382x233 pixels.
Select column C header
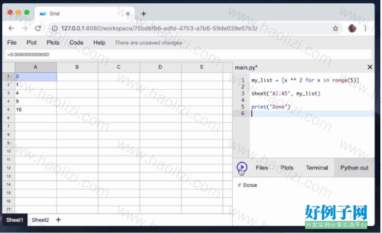pyautogui.click(x=119, y=67)
